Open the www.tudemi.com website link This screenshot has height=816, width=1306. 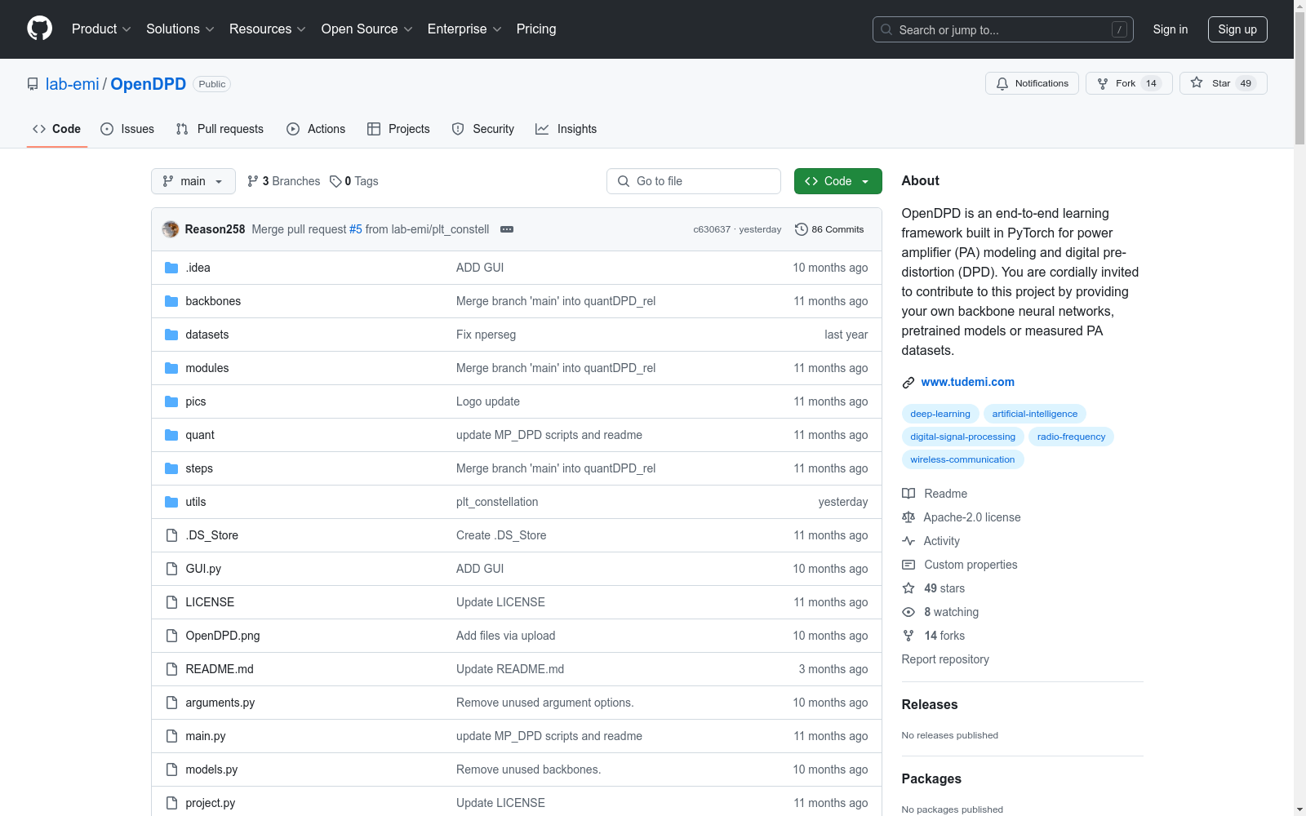tap(968, 382)
